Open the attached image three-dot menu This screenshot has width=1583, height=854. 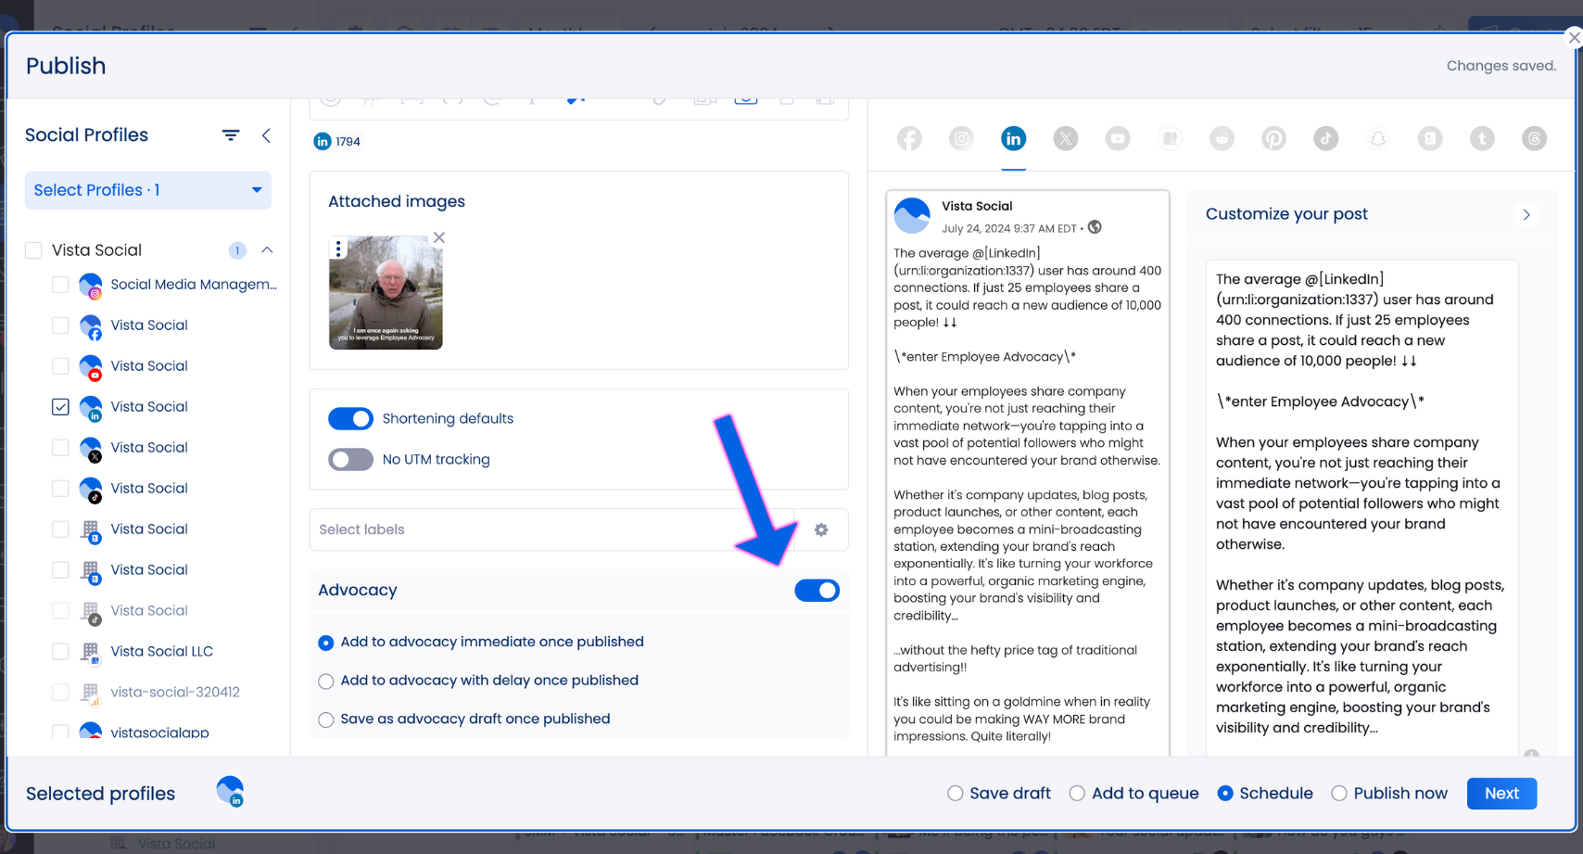337,248
